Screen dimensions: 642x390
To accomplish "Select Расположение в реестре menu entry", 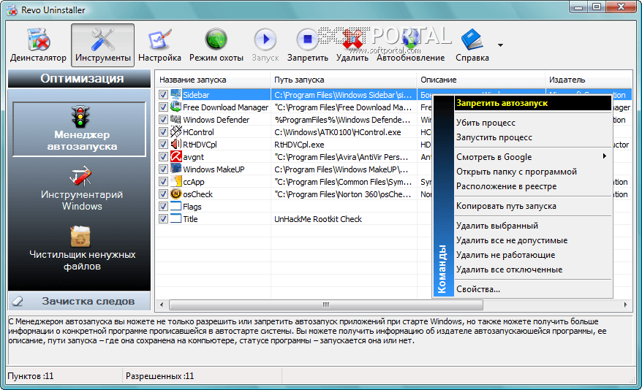I will [532, 186].
